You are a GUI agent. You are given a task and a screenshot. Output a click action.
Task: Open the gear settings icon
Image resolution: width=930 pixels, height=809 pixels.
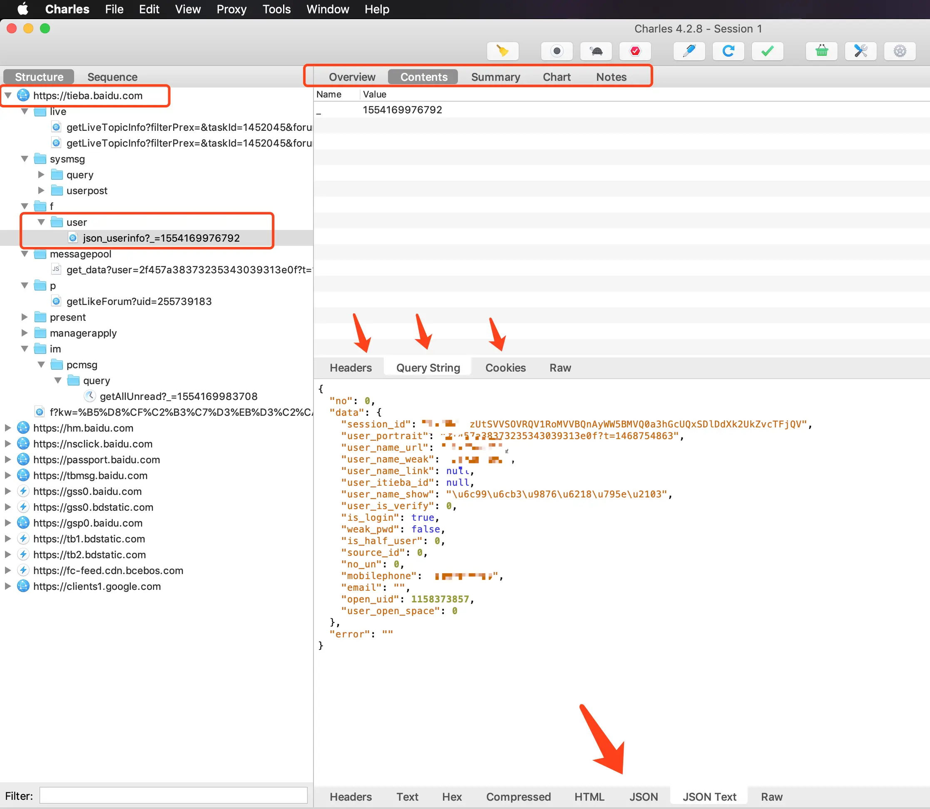[x=900, y=51]
